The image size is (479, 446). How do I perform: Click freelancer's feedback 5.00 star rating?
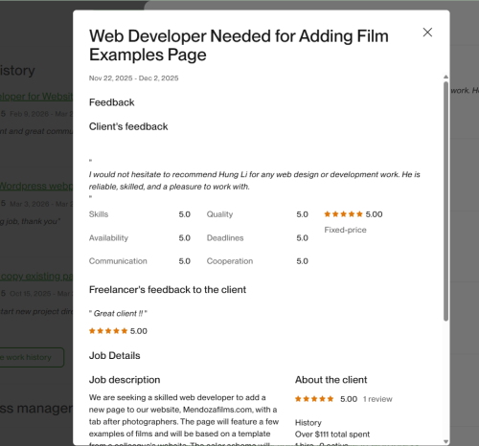click(x=118, y=331)
